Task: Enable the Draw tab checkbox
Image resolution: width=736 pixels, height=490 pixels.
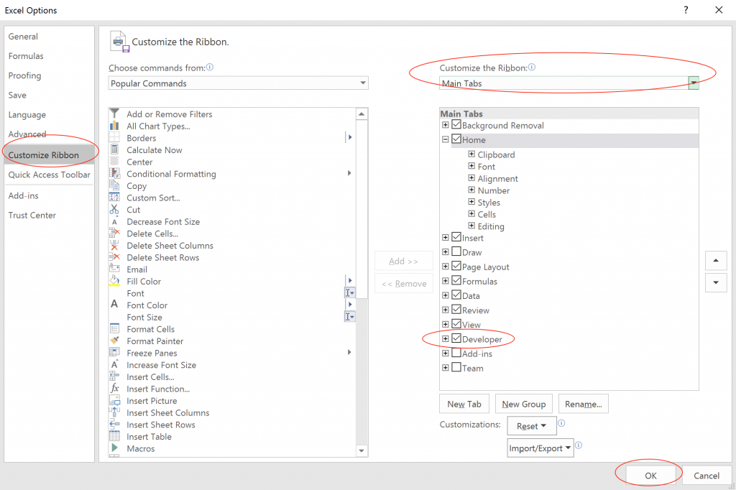Action: (456, 252)
